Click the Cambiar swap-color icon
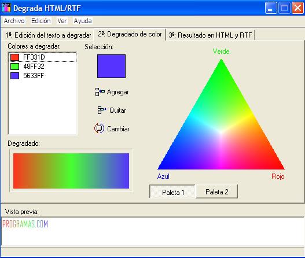Screen dimensions: 305x258 [99, 128]
